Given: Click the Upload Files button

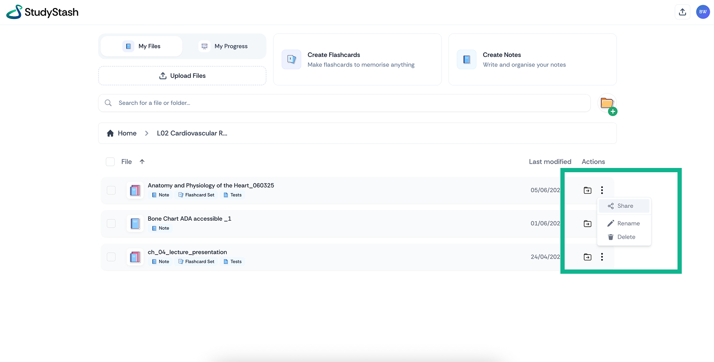Looking at the screenshot, I should pos(182,76).
